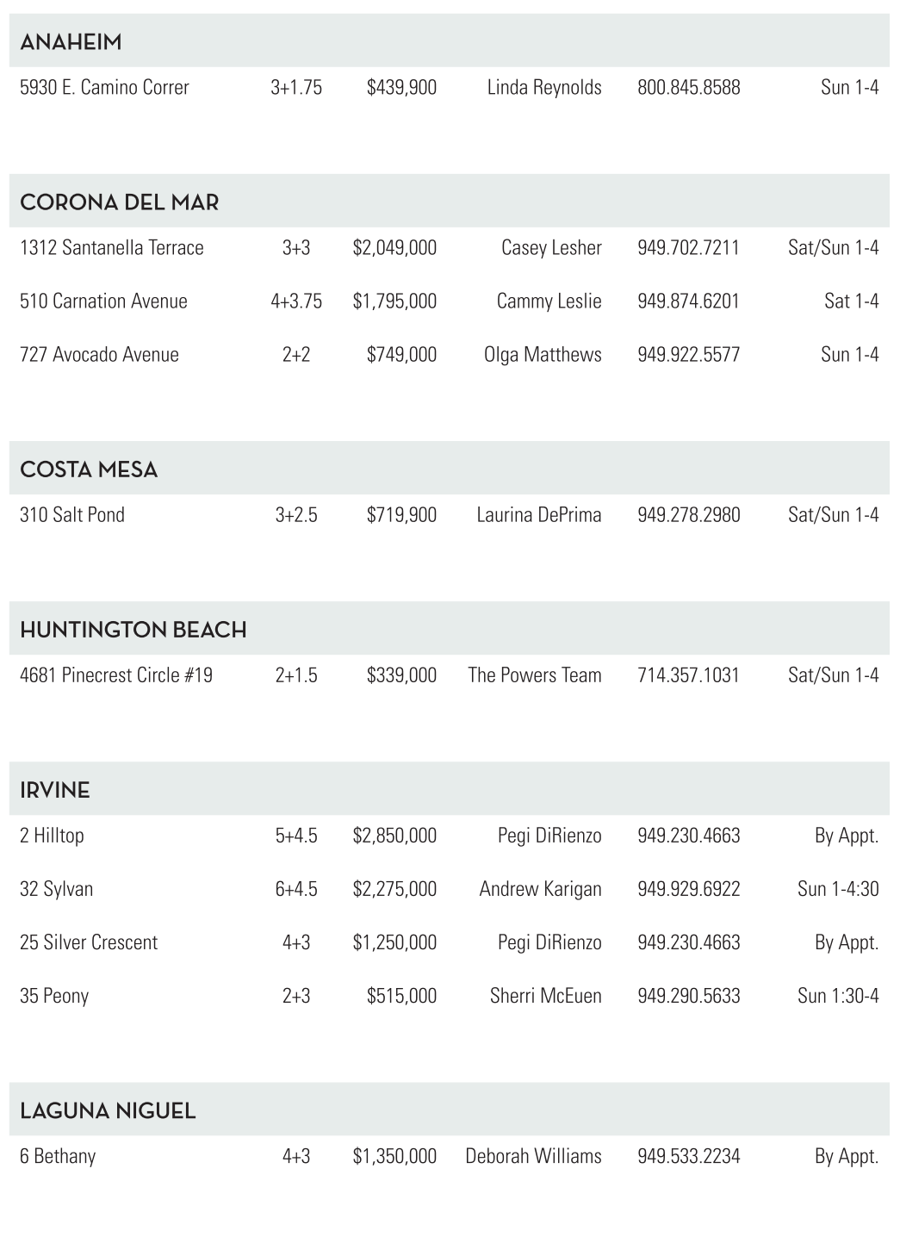Select the $749,000 price for Avocado Avenue
This screenshot has width=900, height=1237.
[x=401, y=355]
